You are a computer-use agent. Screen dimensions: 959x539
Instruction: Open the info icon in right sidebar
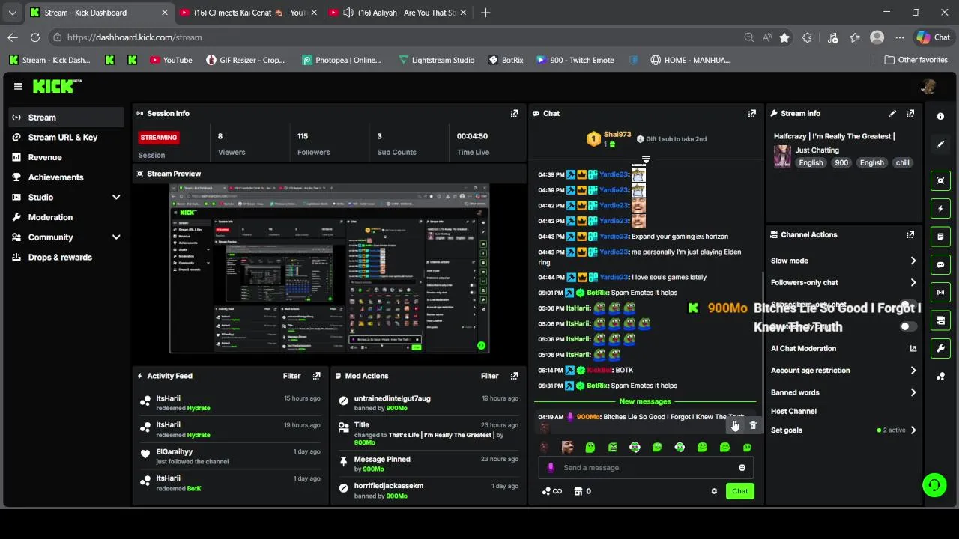point(940,116)
